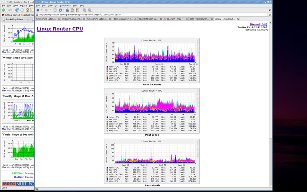Image resolution: width=307 pixels, height=192 pixels.
Task: Click the Monthly traffic graph in the Traffic Analysis window
Action: 18,111
